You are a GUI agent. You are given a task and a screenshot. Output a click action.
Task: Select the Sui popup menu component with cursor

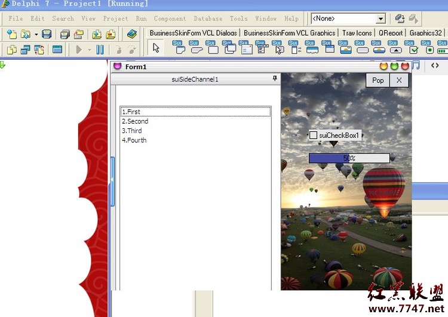[x=278, y=47]
